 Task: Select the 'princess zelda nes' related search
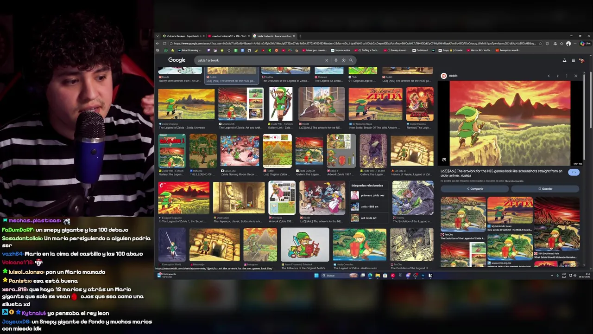tap(369, 195)
